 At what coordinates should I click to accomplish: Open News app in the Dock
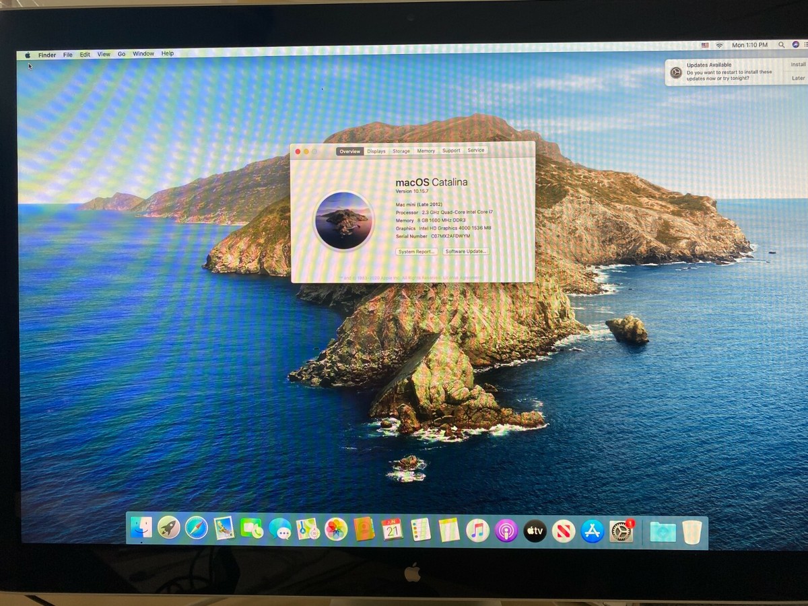click(564, 531)
